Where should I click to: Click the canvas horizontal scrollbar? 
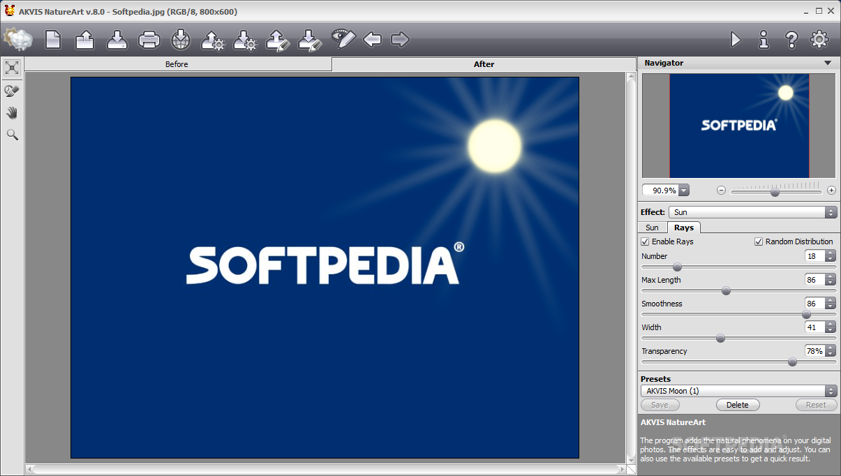coord(325,470)
